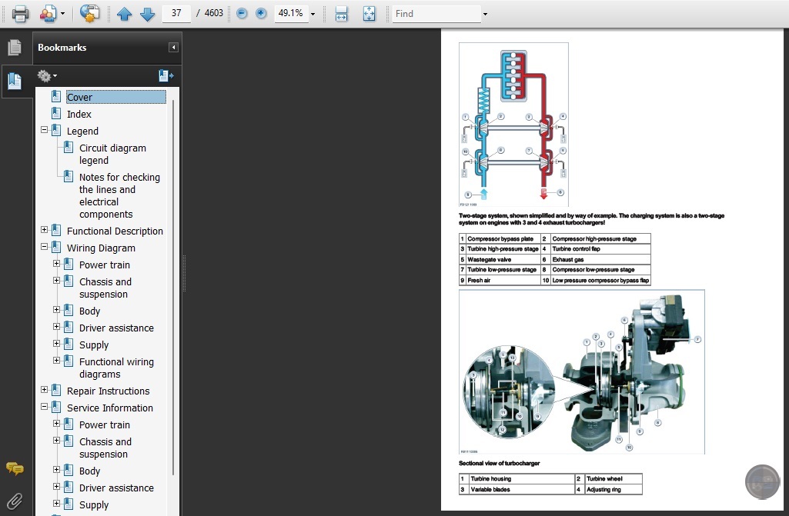Select the Cover bookmark
This screenshot has width=789, height=516.
[x=115, y=97]
